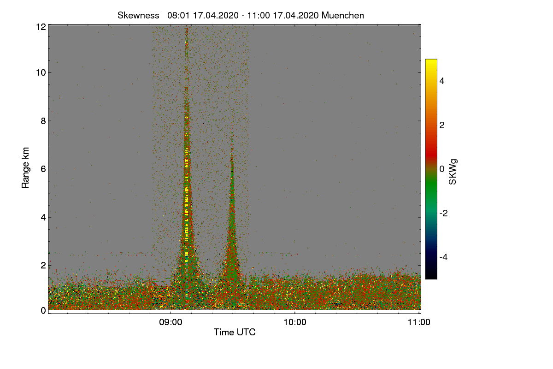Click the 09:00 time axis label
This screenshot has height=369, width=553.
[x=171, y=322]
